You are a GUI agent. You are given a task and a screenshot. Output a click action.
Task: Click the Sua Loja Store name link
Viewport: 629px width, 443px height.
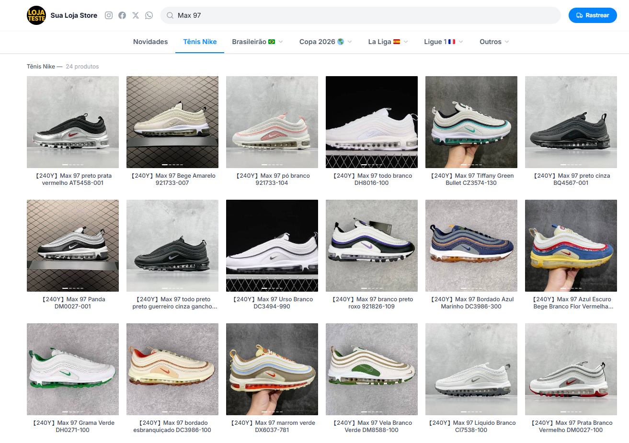pos(74,15)
